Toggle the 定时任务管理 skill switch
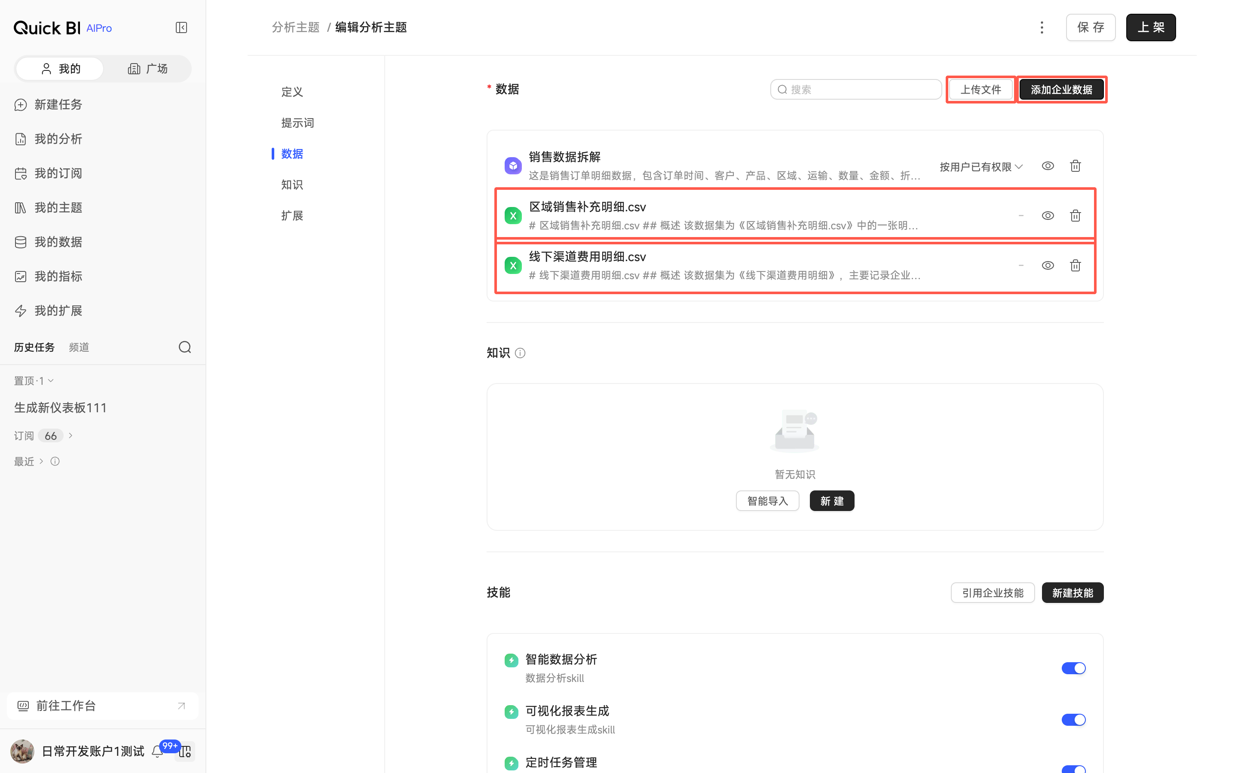Viewport: 1238px width, 773px height. (x=1073, y=769)
